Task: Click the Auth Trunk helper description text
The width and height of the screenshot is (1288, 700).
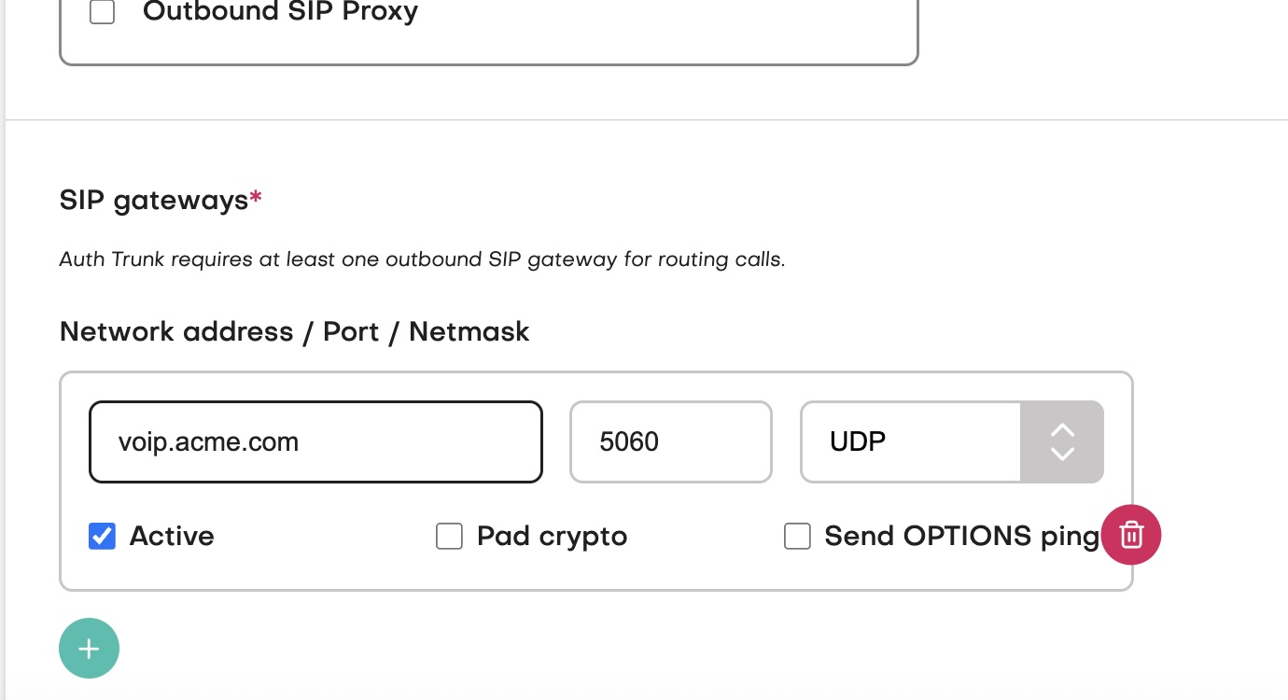Action: tap(422, 259)
